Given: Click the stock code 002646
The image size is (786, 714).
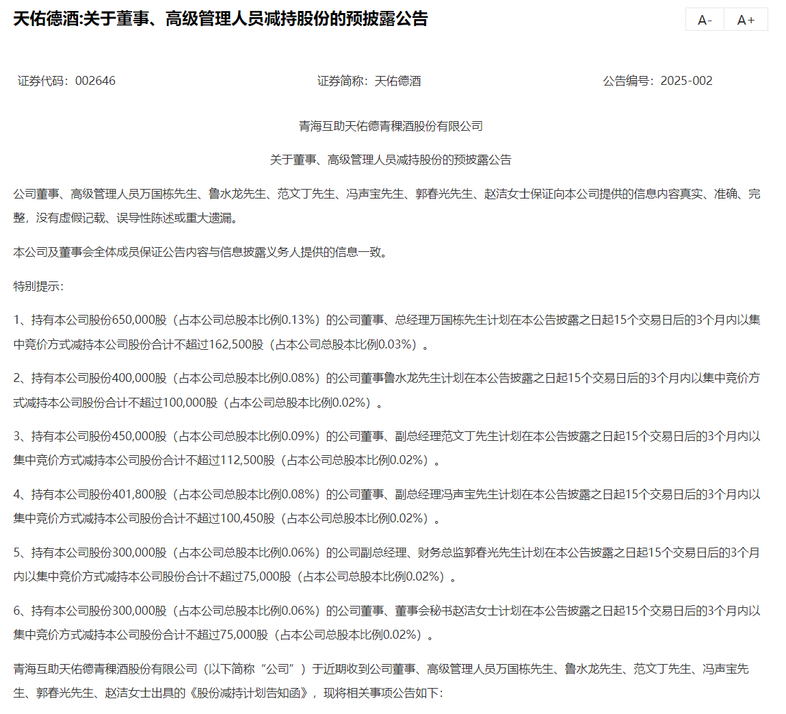Looking at the screenshot, I should pyautogui.click(x=97, y=80).
